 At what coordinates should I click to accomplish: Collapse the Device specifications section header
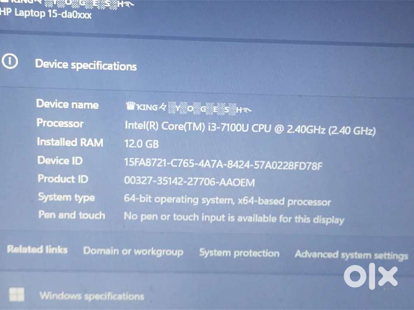point(207,64)
